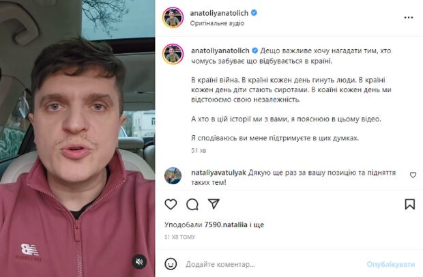Click the comment input field
The image size is (423, 277).
[272, 264]
